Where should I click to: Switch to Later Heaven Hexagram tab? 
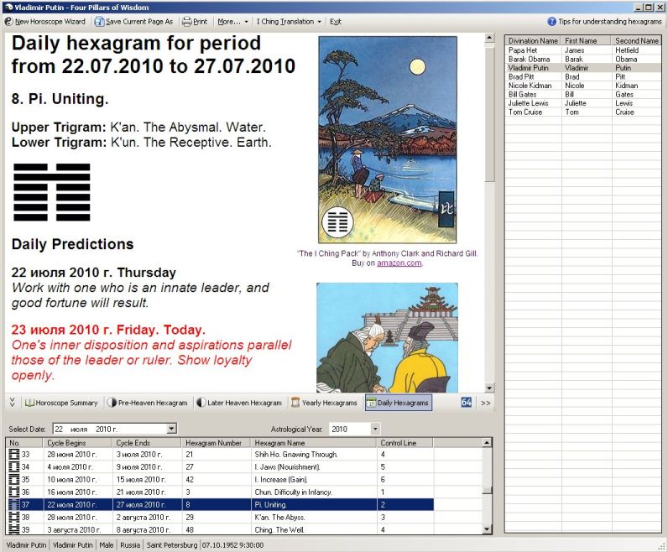(x=239, y=403)
